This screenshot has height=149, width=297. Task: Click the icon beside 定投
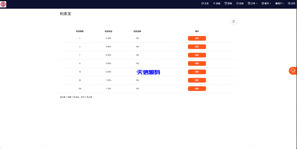tap(238, 3)
